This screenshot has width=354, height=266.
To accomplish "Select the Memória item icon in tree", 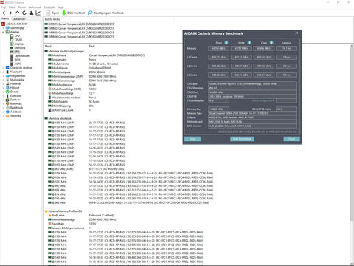I will coord(12,48).
